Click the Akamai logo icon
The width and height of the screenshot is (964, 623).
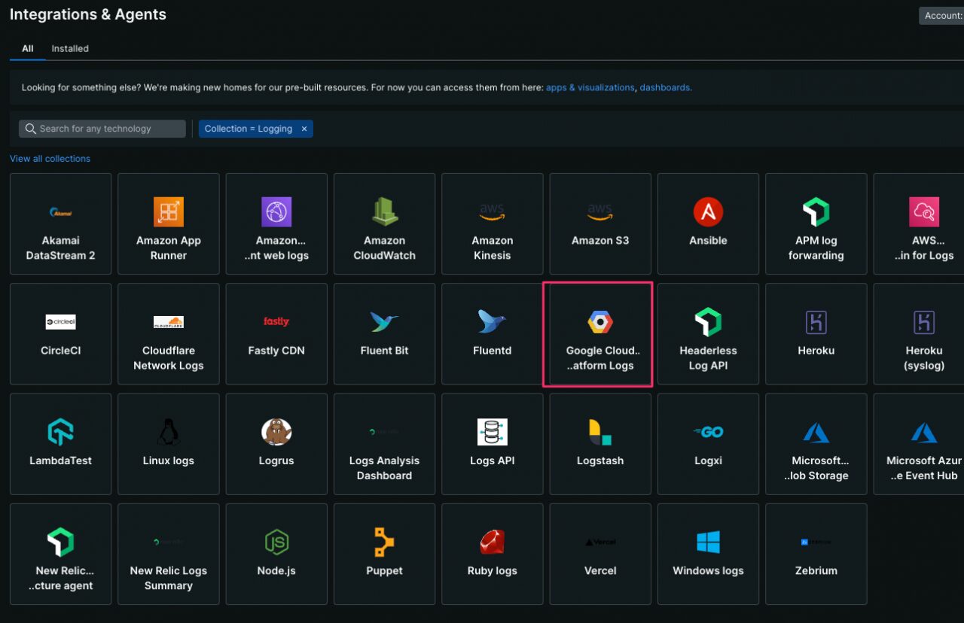(60, 212)
